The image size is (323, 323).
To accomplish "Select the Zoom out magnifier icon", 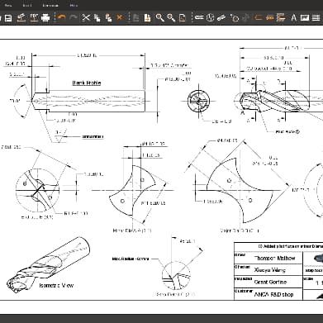I will (x=171, y=17).
